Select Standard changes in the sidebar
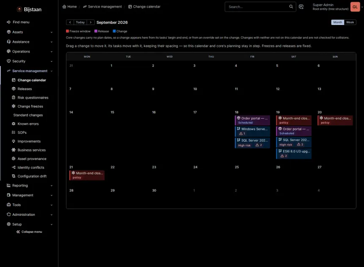This screenshot has width=364, height=267. [28, 115]
